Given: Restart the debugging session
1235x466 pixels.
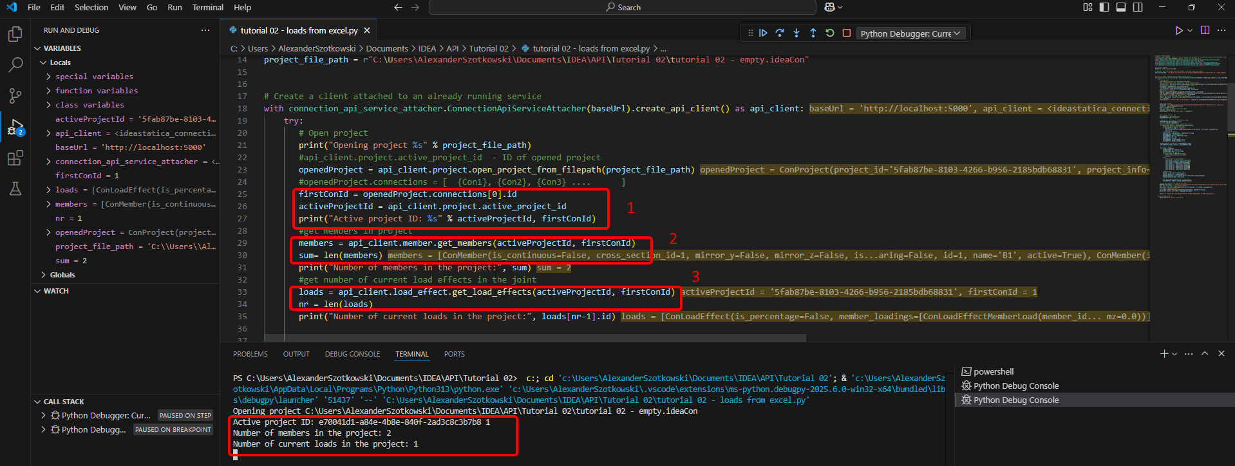Looking at the screenshot, I should coord(830,33).
